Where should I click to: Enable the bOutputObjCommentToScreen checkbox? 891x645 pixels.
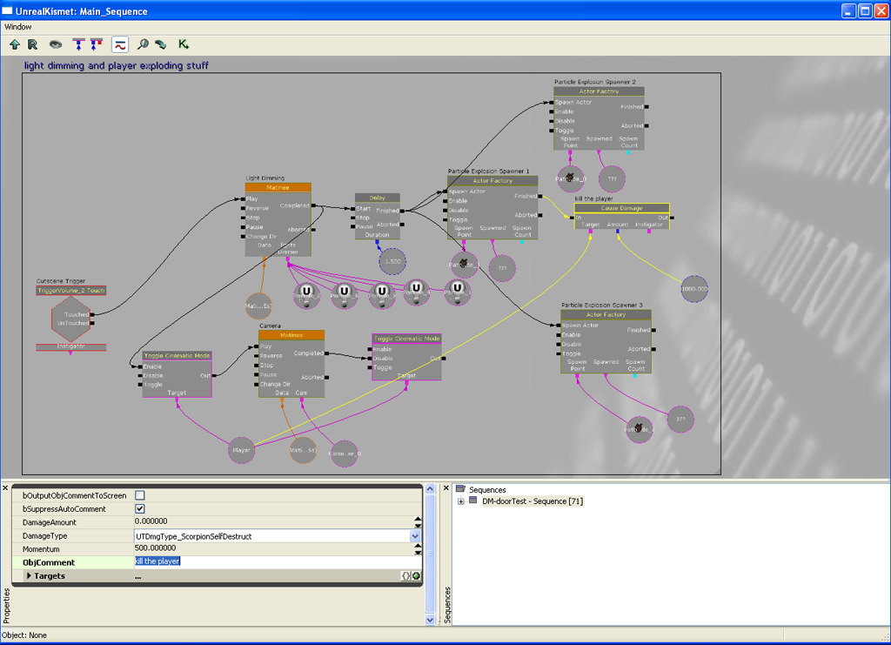(140, 495)
